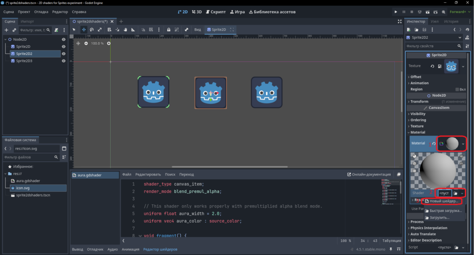Toggle visibility of Node2D
Screen dimensions: 474x255
click(x=63, y=39)
